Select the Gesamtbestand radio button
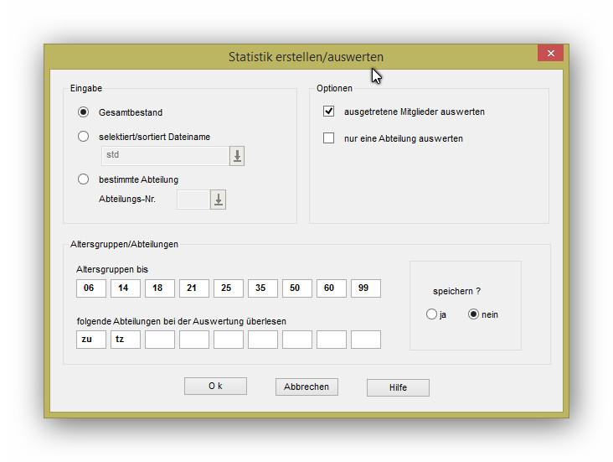 pos(83,112)
